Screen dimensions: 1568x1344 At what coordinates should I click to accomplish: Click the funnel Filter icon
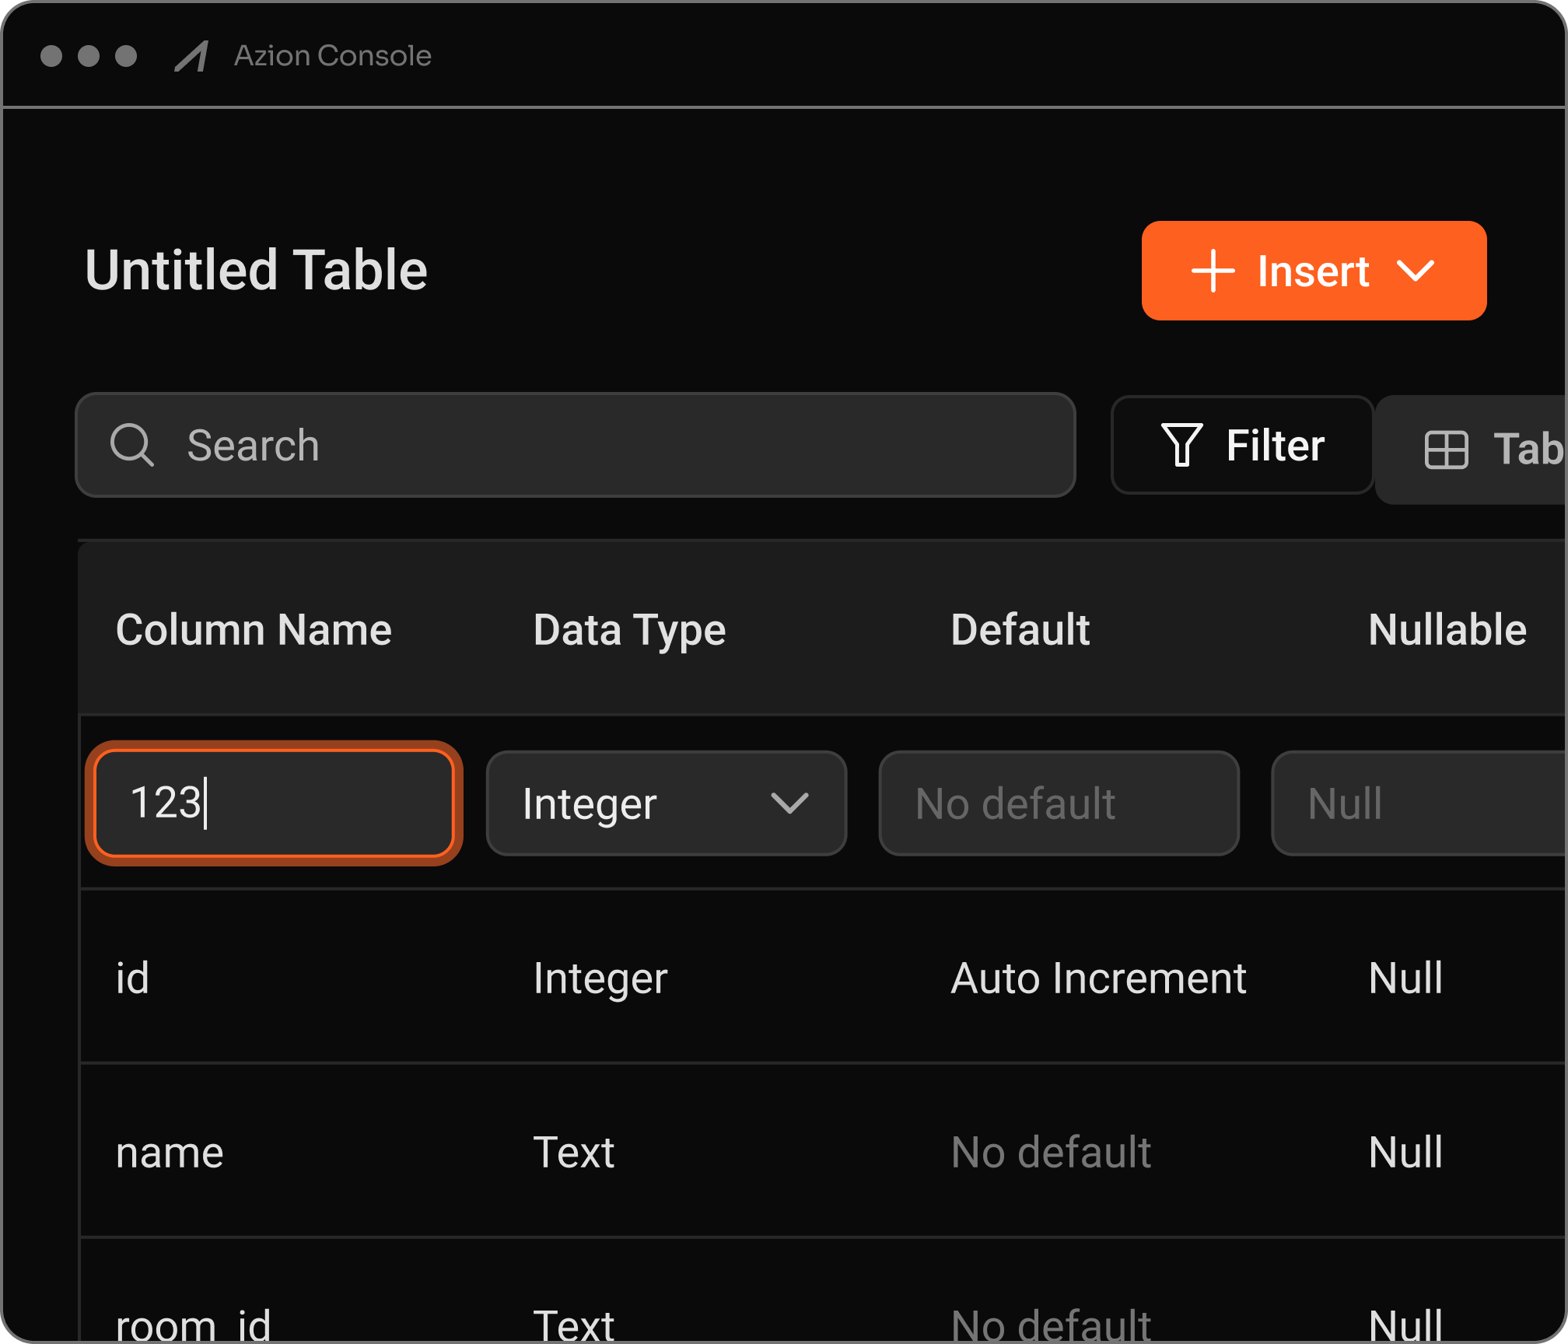tap(1181, 445)
